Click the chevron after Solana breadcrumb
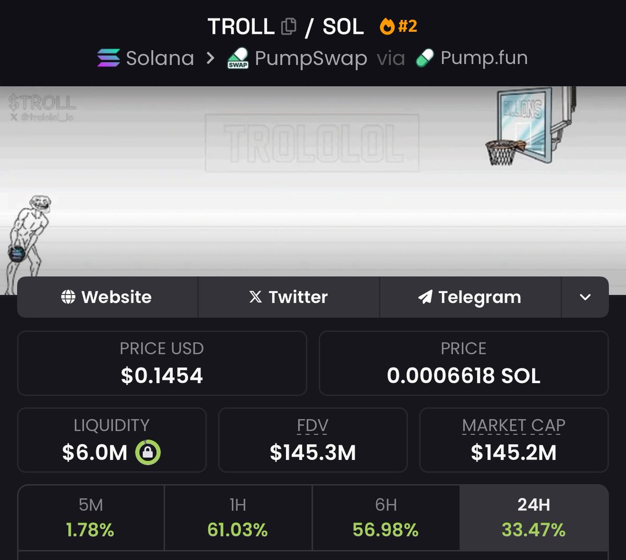Viewport: 626px width, 560px height. (x=210, y=58)
